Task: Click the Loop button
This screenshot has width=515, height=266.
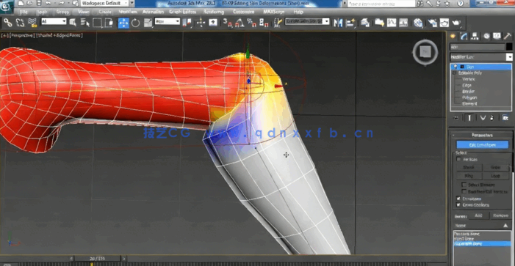Action: [x=495, y=176]
